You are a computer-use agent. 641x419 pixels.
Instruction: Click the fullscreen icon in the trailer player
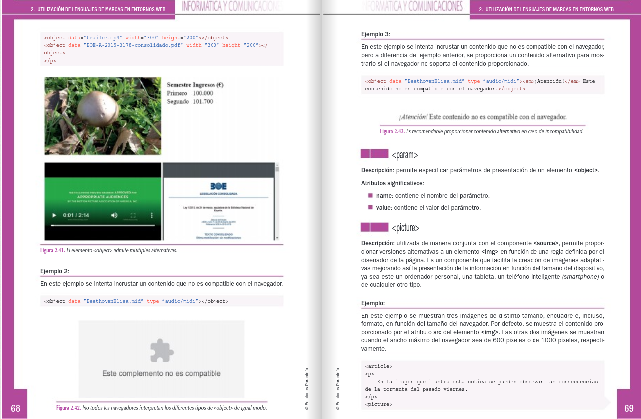132,215
